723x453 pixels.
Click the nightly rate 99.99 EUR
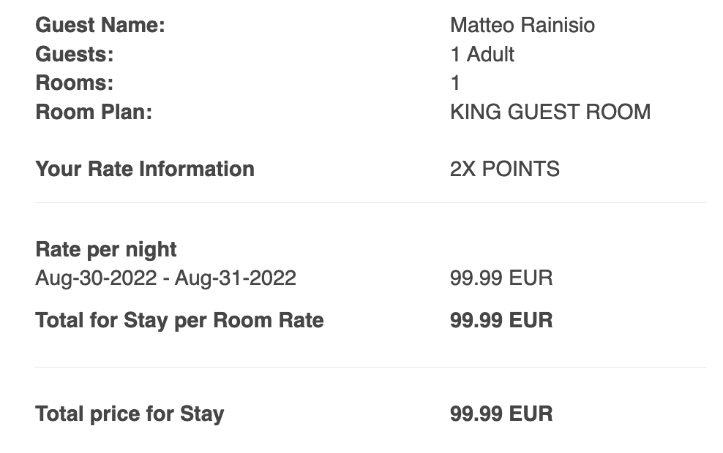pyautogui.click(x=501, y=278)
